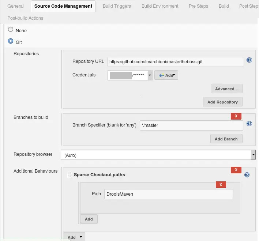
Task: Select the Branches to build label
Action: pyautogui.click(x=31, y=117)
